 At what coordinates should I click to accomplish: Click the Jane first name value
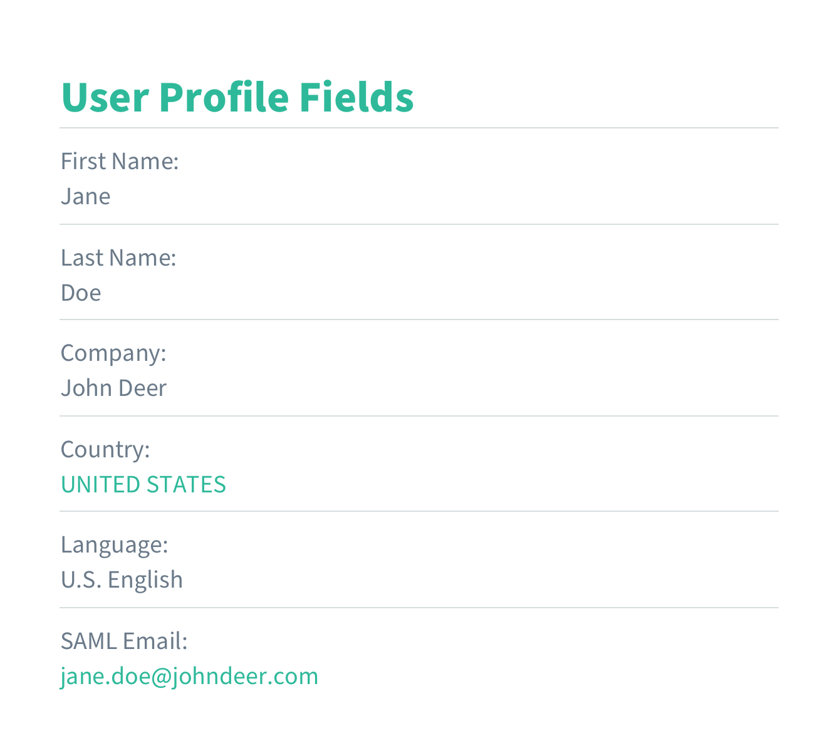(86, 196)
